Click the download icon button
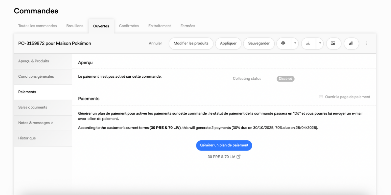Viewport: 391px width, 195px height. pos(308,43)
